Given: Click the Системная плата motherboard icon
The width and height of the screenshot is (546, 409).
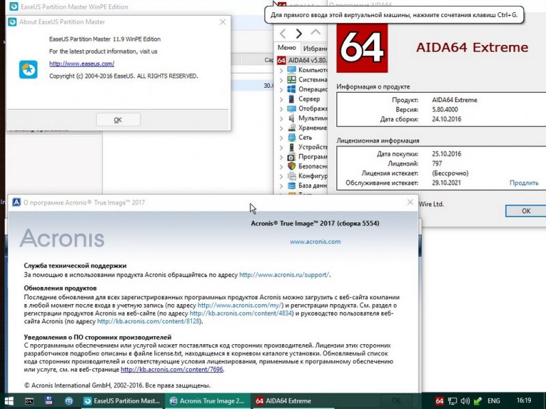Looking at the screenshot, I should click(291, 80).
